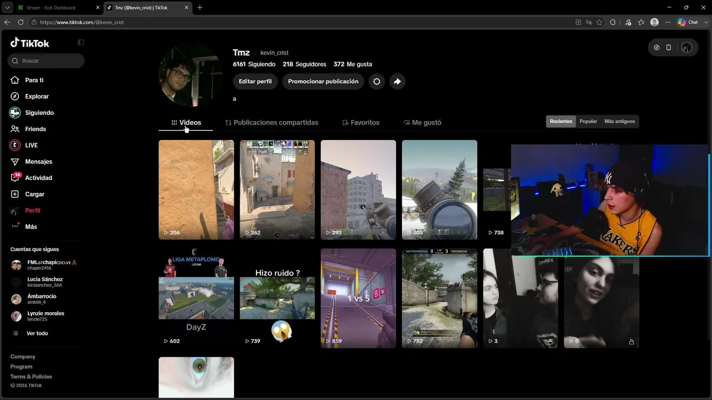This screenshot has height=400, width=712.
Task: Sort videos by Popular
Action: point(588,121)
